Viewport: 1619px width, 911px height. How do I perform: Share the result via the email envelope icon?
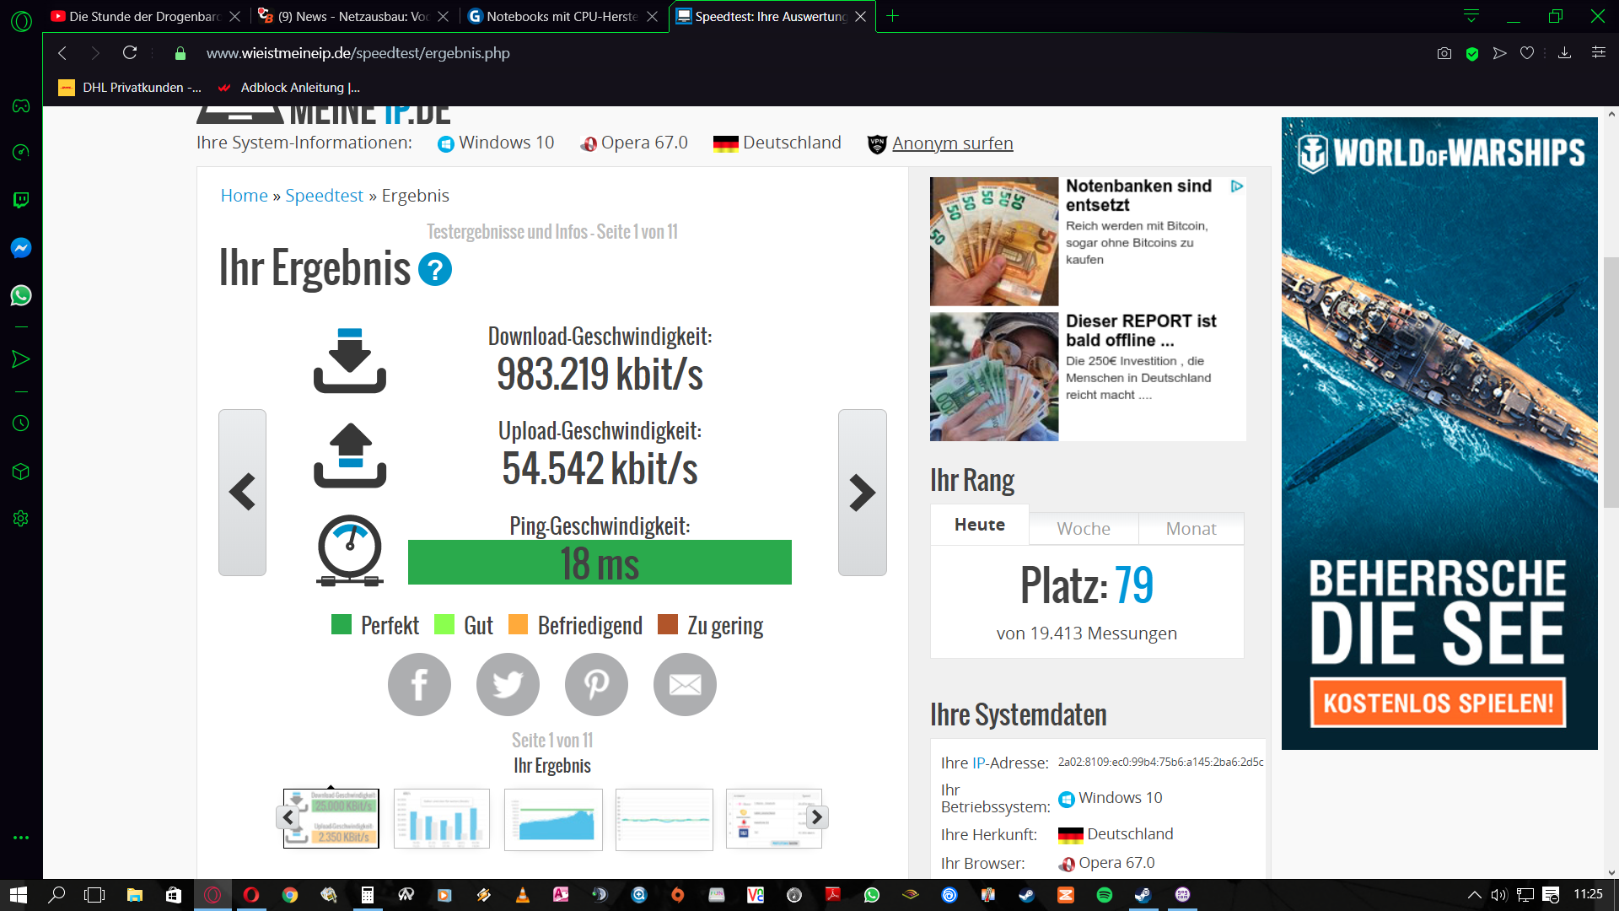tap(685, 684)
